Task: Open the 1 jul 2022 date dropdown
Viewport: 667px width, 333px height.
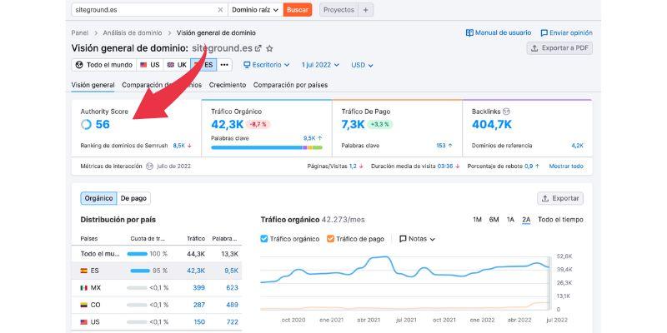Action: click(320, 65)
